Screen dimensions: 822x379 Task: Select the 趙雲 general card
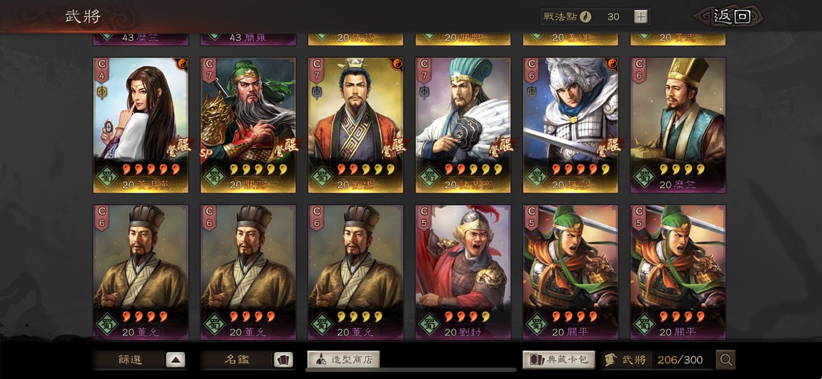(571, 125)
